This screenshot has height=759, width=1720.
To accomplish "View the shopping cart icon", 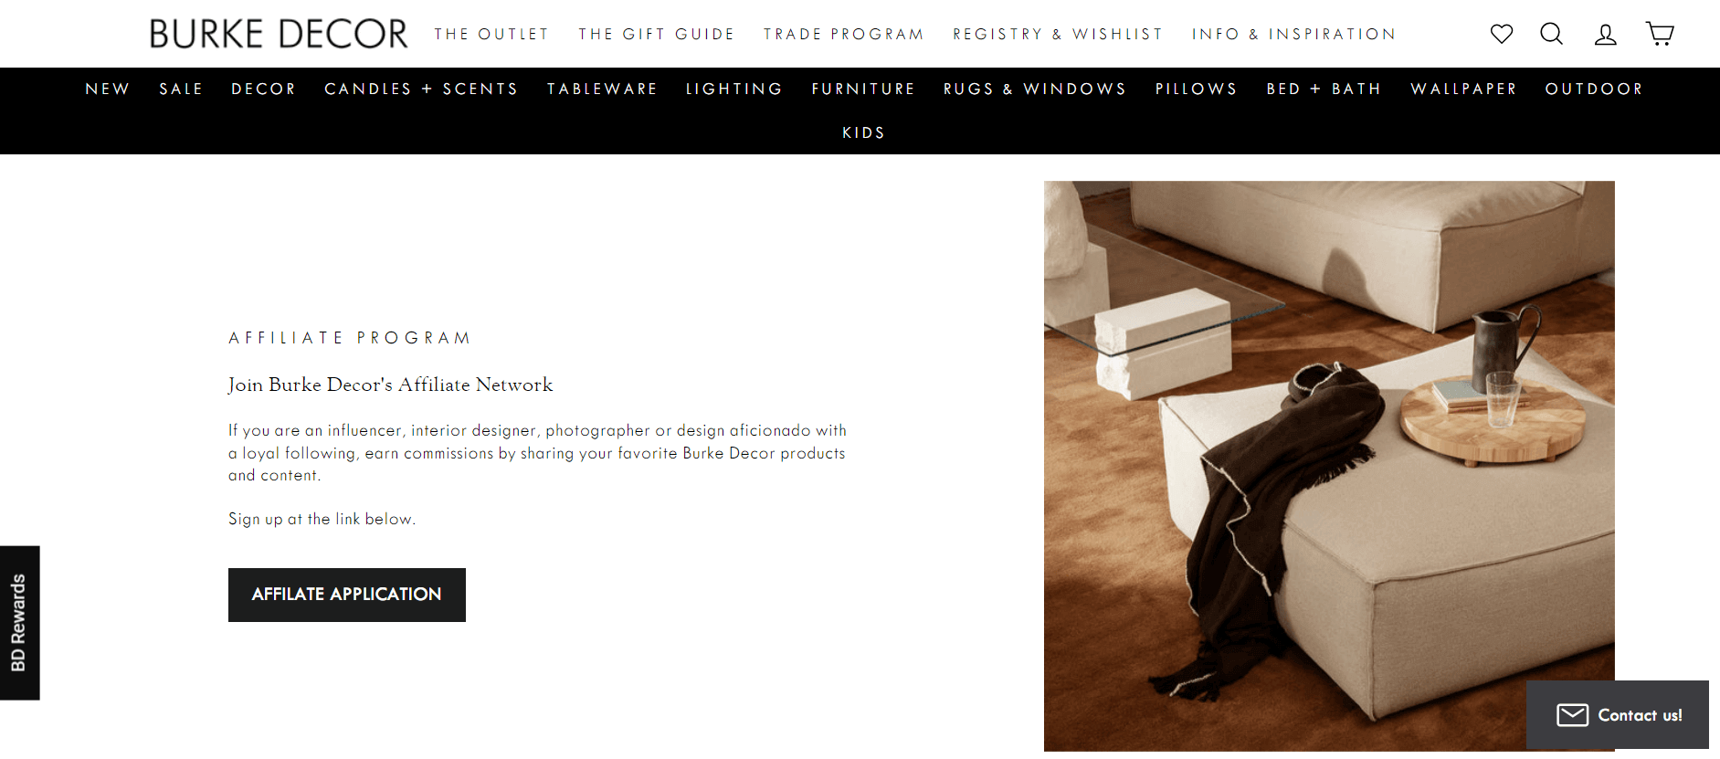I will 1660,34.
